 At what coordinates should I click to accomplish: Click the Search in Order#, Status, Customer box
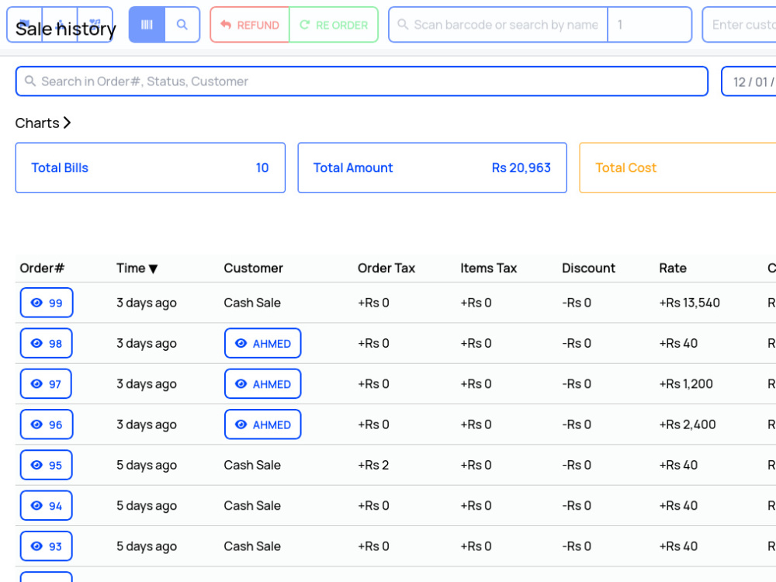(x=362, y=81)
